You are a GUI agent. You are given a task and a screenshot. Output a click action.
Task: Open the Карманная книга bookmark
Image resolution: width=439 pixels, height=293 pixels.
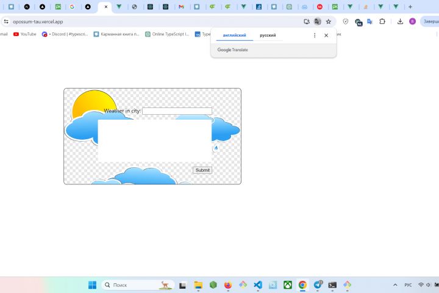click(x=116, y=34)
